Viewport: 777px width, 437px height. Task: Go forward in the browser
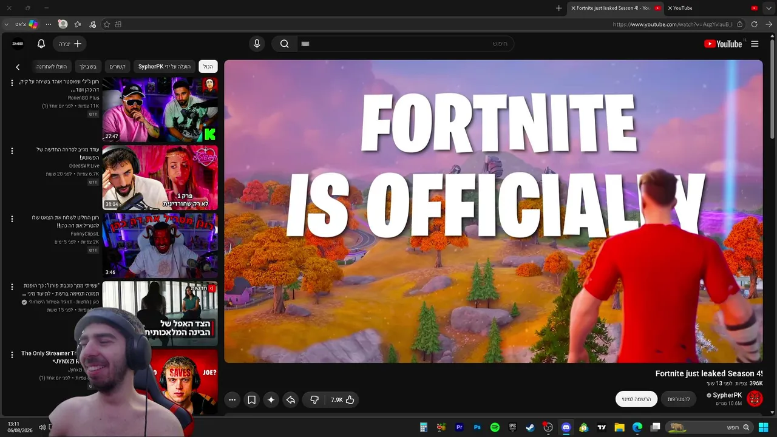[769, 24]
